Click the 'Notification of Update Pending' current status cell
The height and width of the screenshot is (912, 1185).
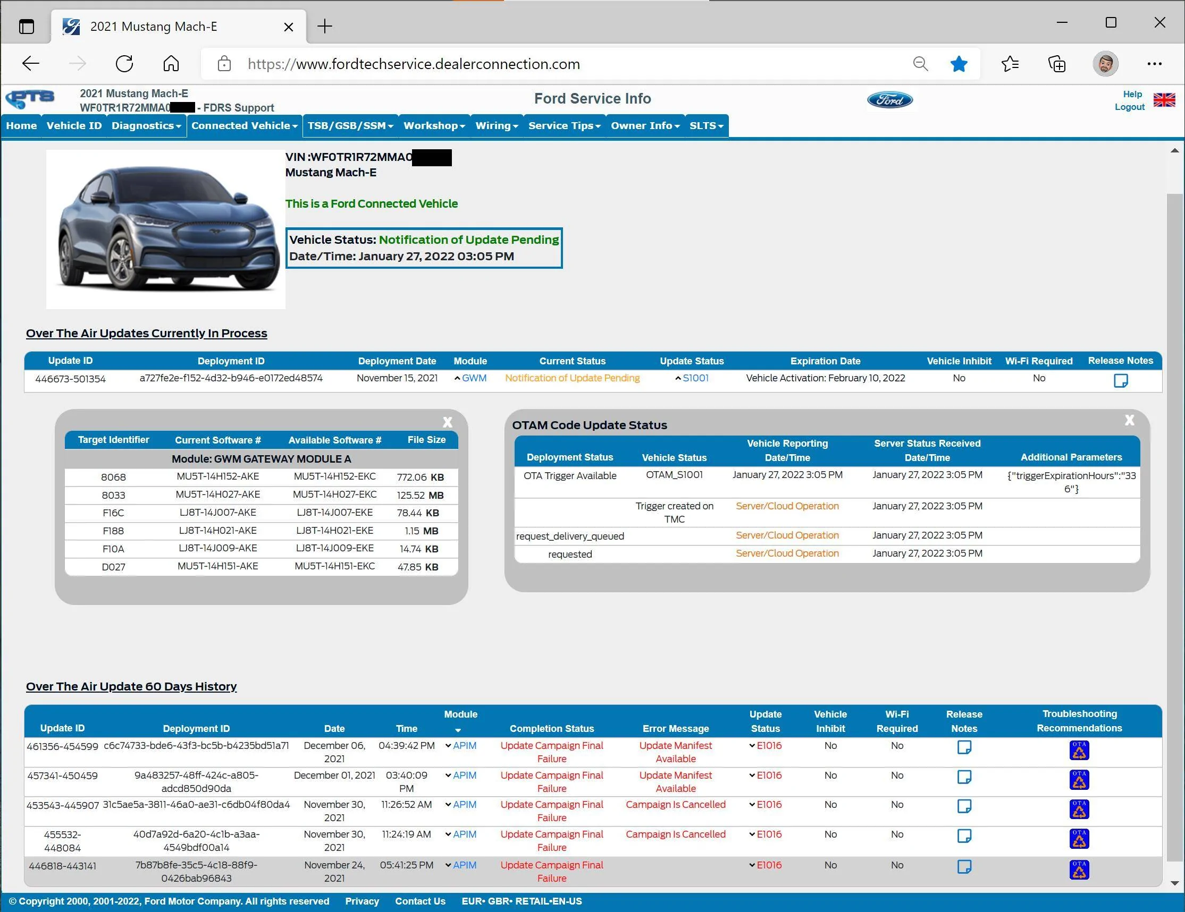572,378
